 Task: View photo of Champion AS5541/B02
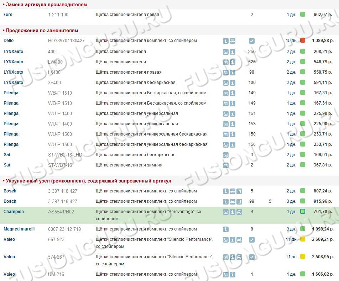point(225,212)
